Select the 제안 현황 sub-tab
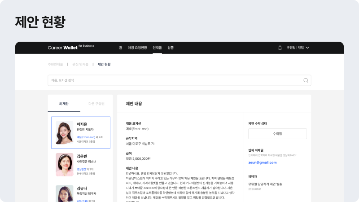Viewport: 359px width, 202px height. [104, 64]
